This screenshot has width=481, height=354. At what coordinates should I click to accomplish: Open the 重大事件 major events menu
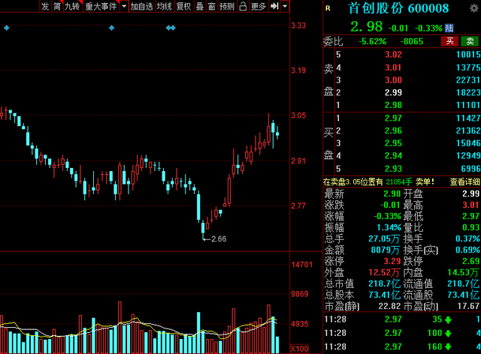[x=100, y=7]
